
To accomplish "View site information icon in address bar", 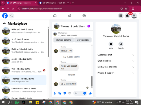I will point(19,9).
